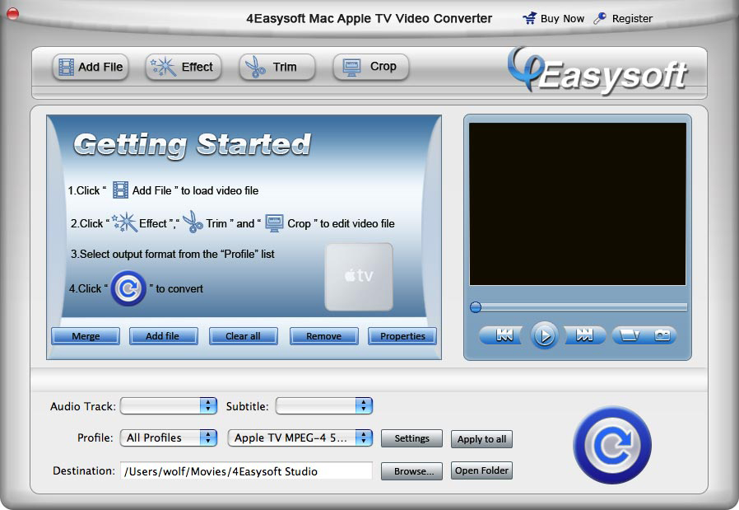Click the scissors icon in Getting Started step 2
This screenshot has height=510, width=739.
click(x=193, y=222)
